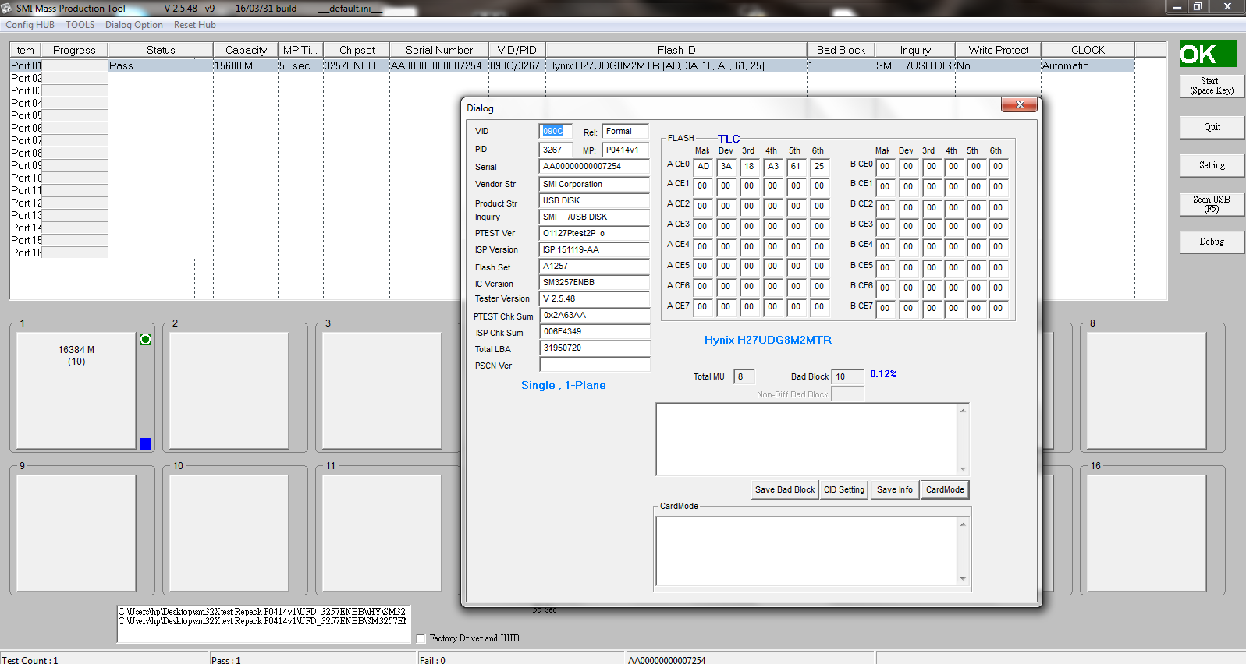Click the Single, 1-Plane label
The width and height of the screenshot is (1246, 664).
[x=563, y=385]
